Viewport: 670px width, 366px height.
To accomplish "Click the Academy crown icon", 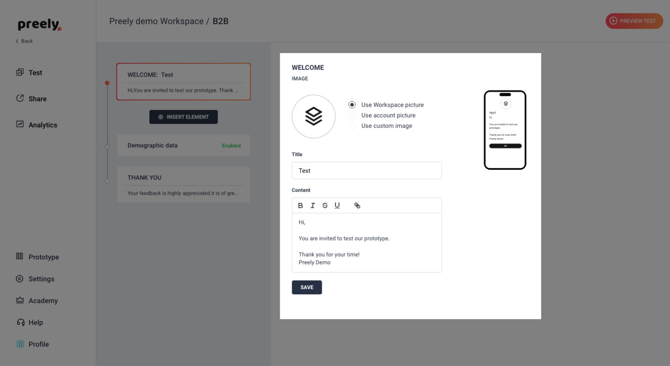I will (x=20, y=300).
